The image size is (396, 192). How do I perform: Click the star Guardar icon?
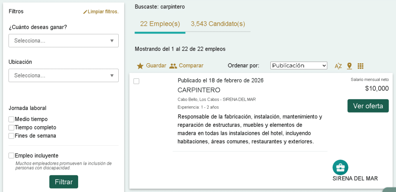tap(140, 66)
